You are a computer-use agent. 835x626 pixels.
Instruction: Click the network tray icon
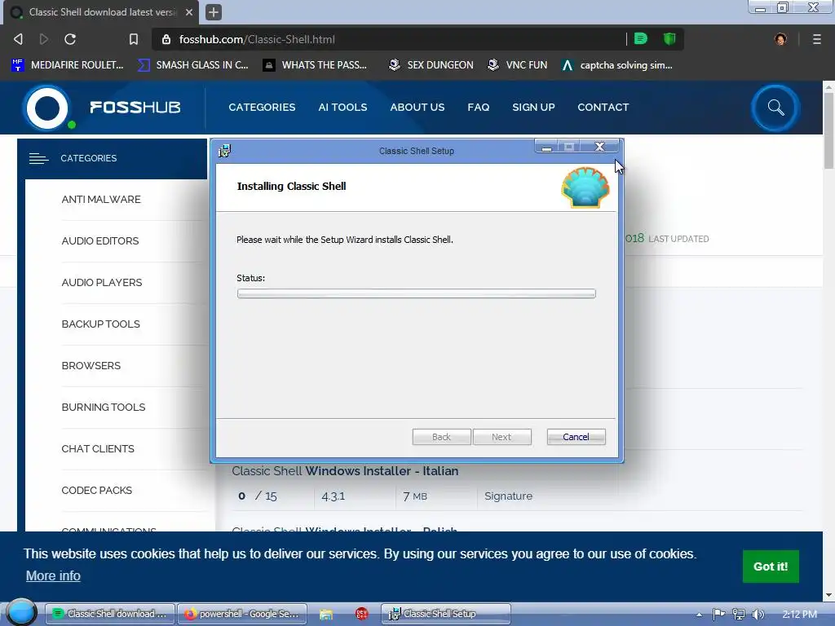point(739,615)
